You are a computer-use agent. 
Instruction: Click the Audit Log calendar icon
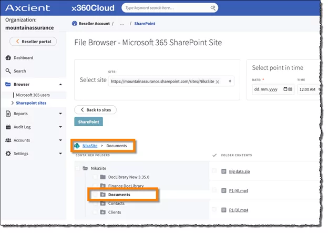tap(8, 127)
